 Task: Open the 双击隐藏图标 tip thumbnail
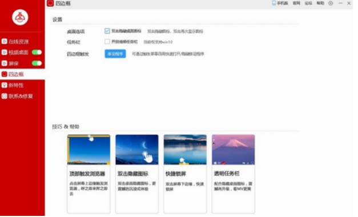(x=137, y=150)
